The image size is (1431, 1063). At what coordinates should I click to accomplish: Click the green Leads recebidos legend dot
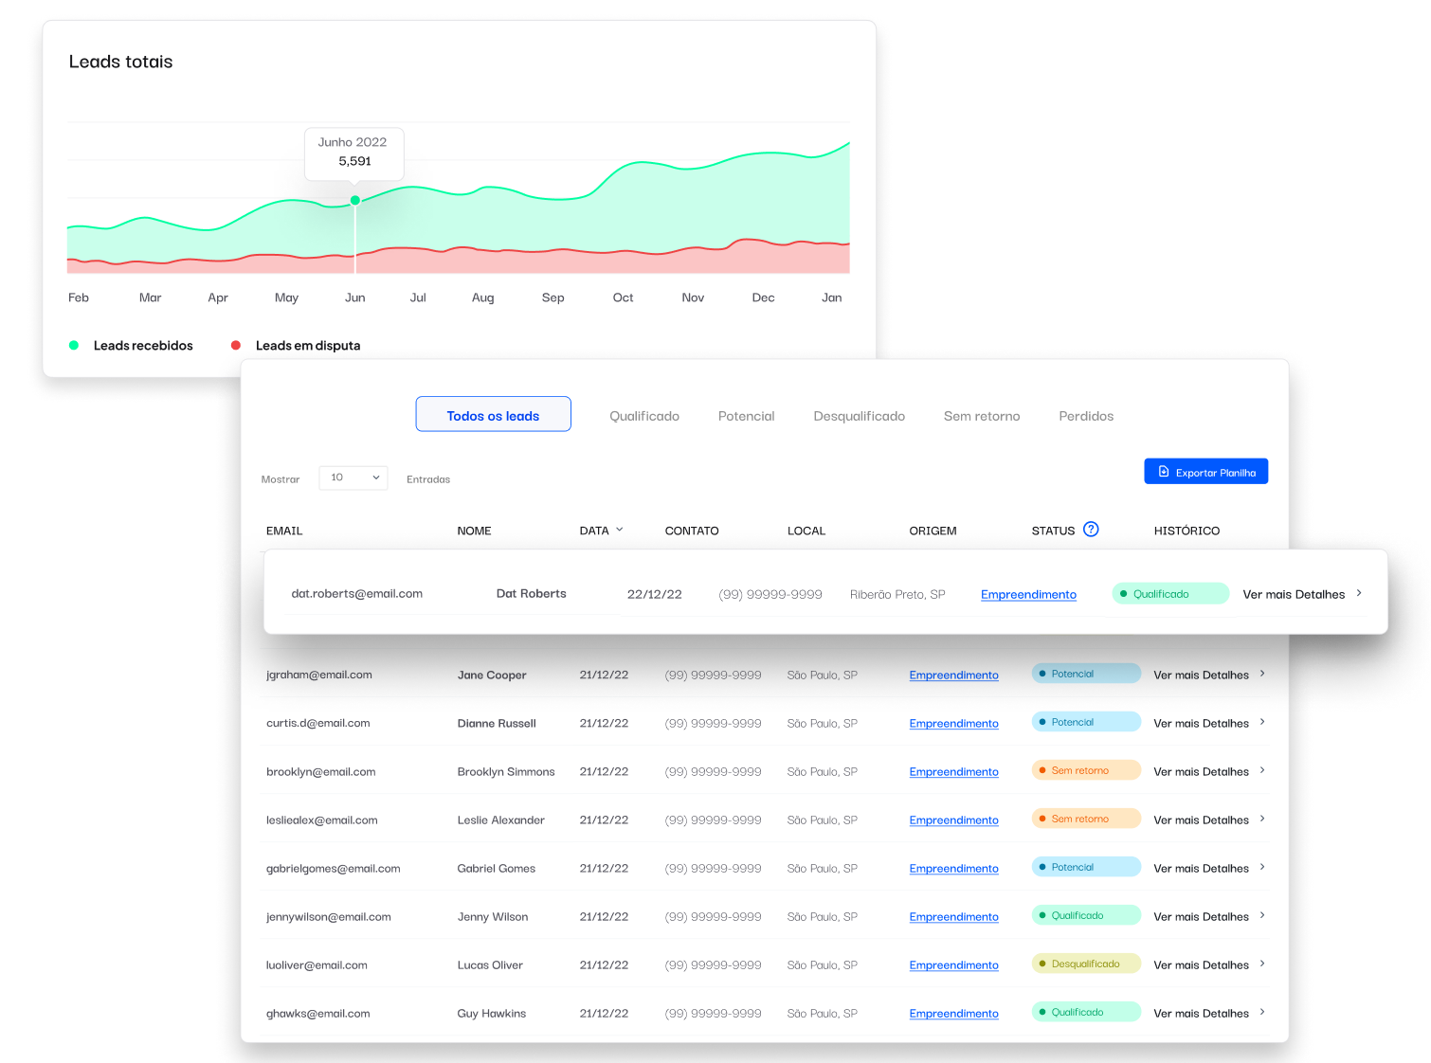point(74,346)
